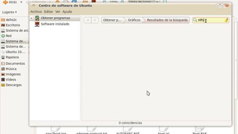The width and height of the screenshot is (238, 134).
Task: Open the Editar menu
Action: click(x=48, y=12)
